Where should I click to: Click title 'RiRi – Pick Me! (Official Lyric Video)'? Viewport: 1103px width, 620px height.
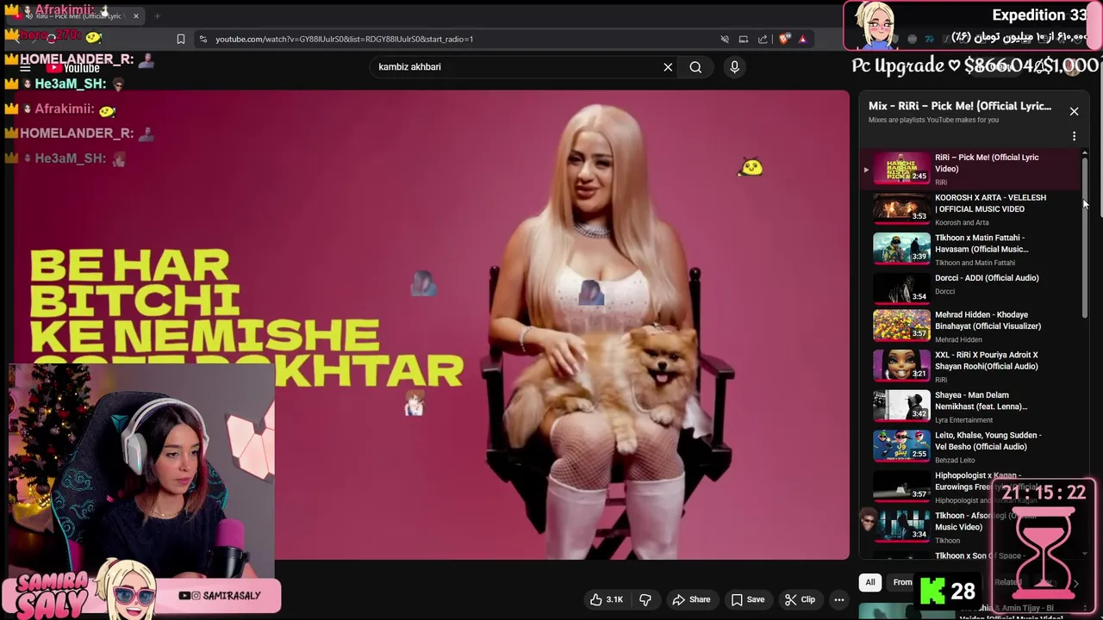tap(987, 163)
